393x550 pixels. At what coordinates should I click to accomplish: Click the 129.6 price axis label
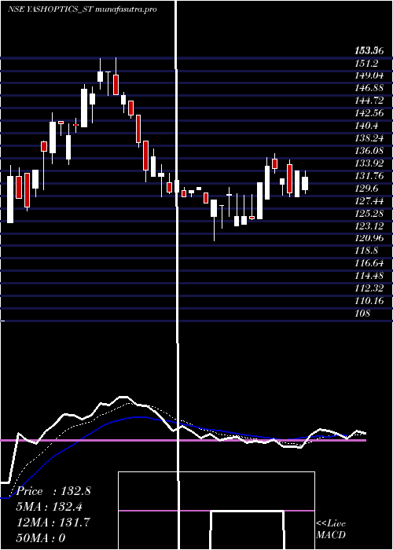click(367, 189)
